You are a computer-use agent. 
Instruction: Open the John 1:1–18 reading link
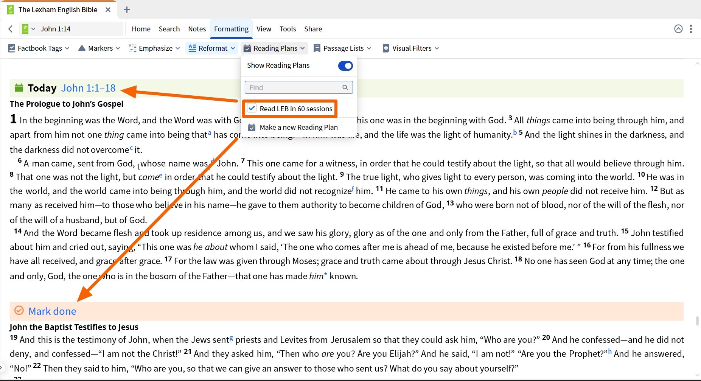(x=88, y=88)
